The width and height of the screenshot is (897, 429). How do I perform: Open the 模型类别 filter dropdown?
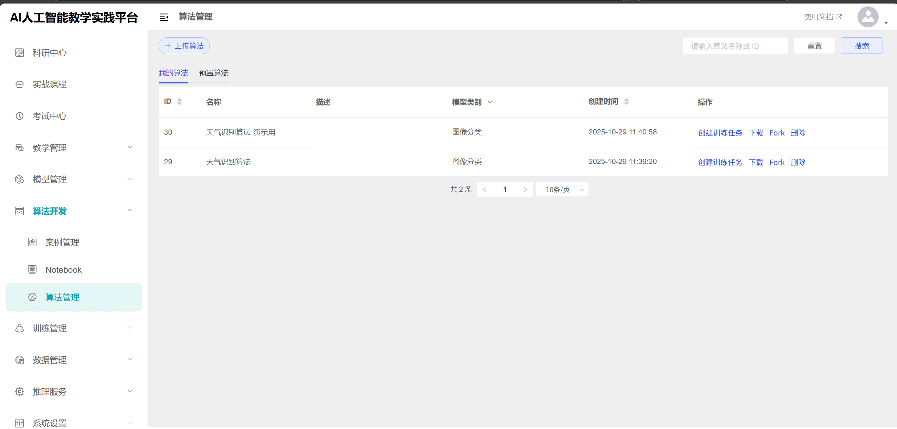point(490,102)
